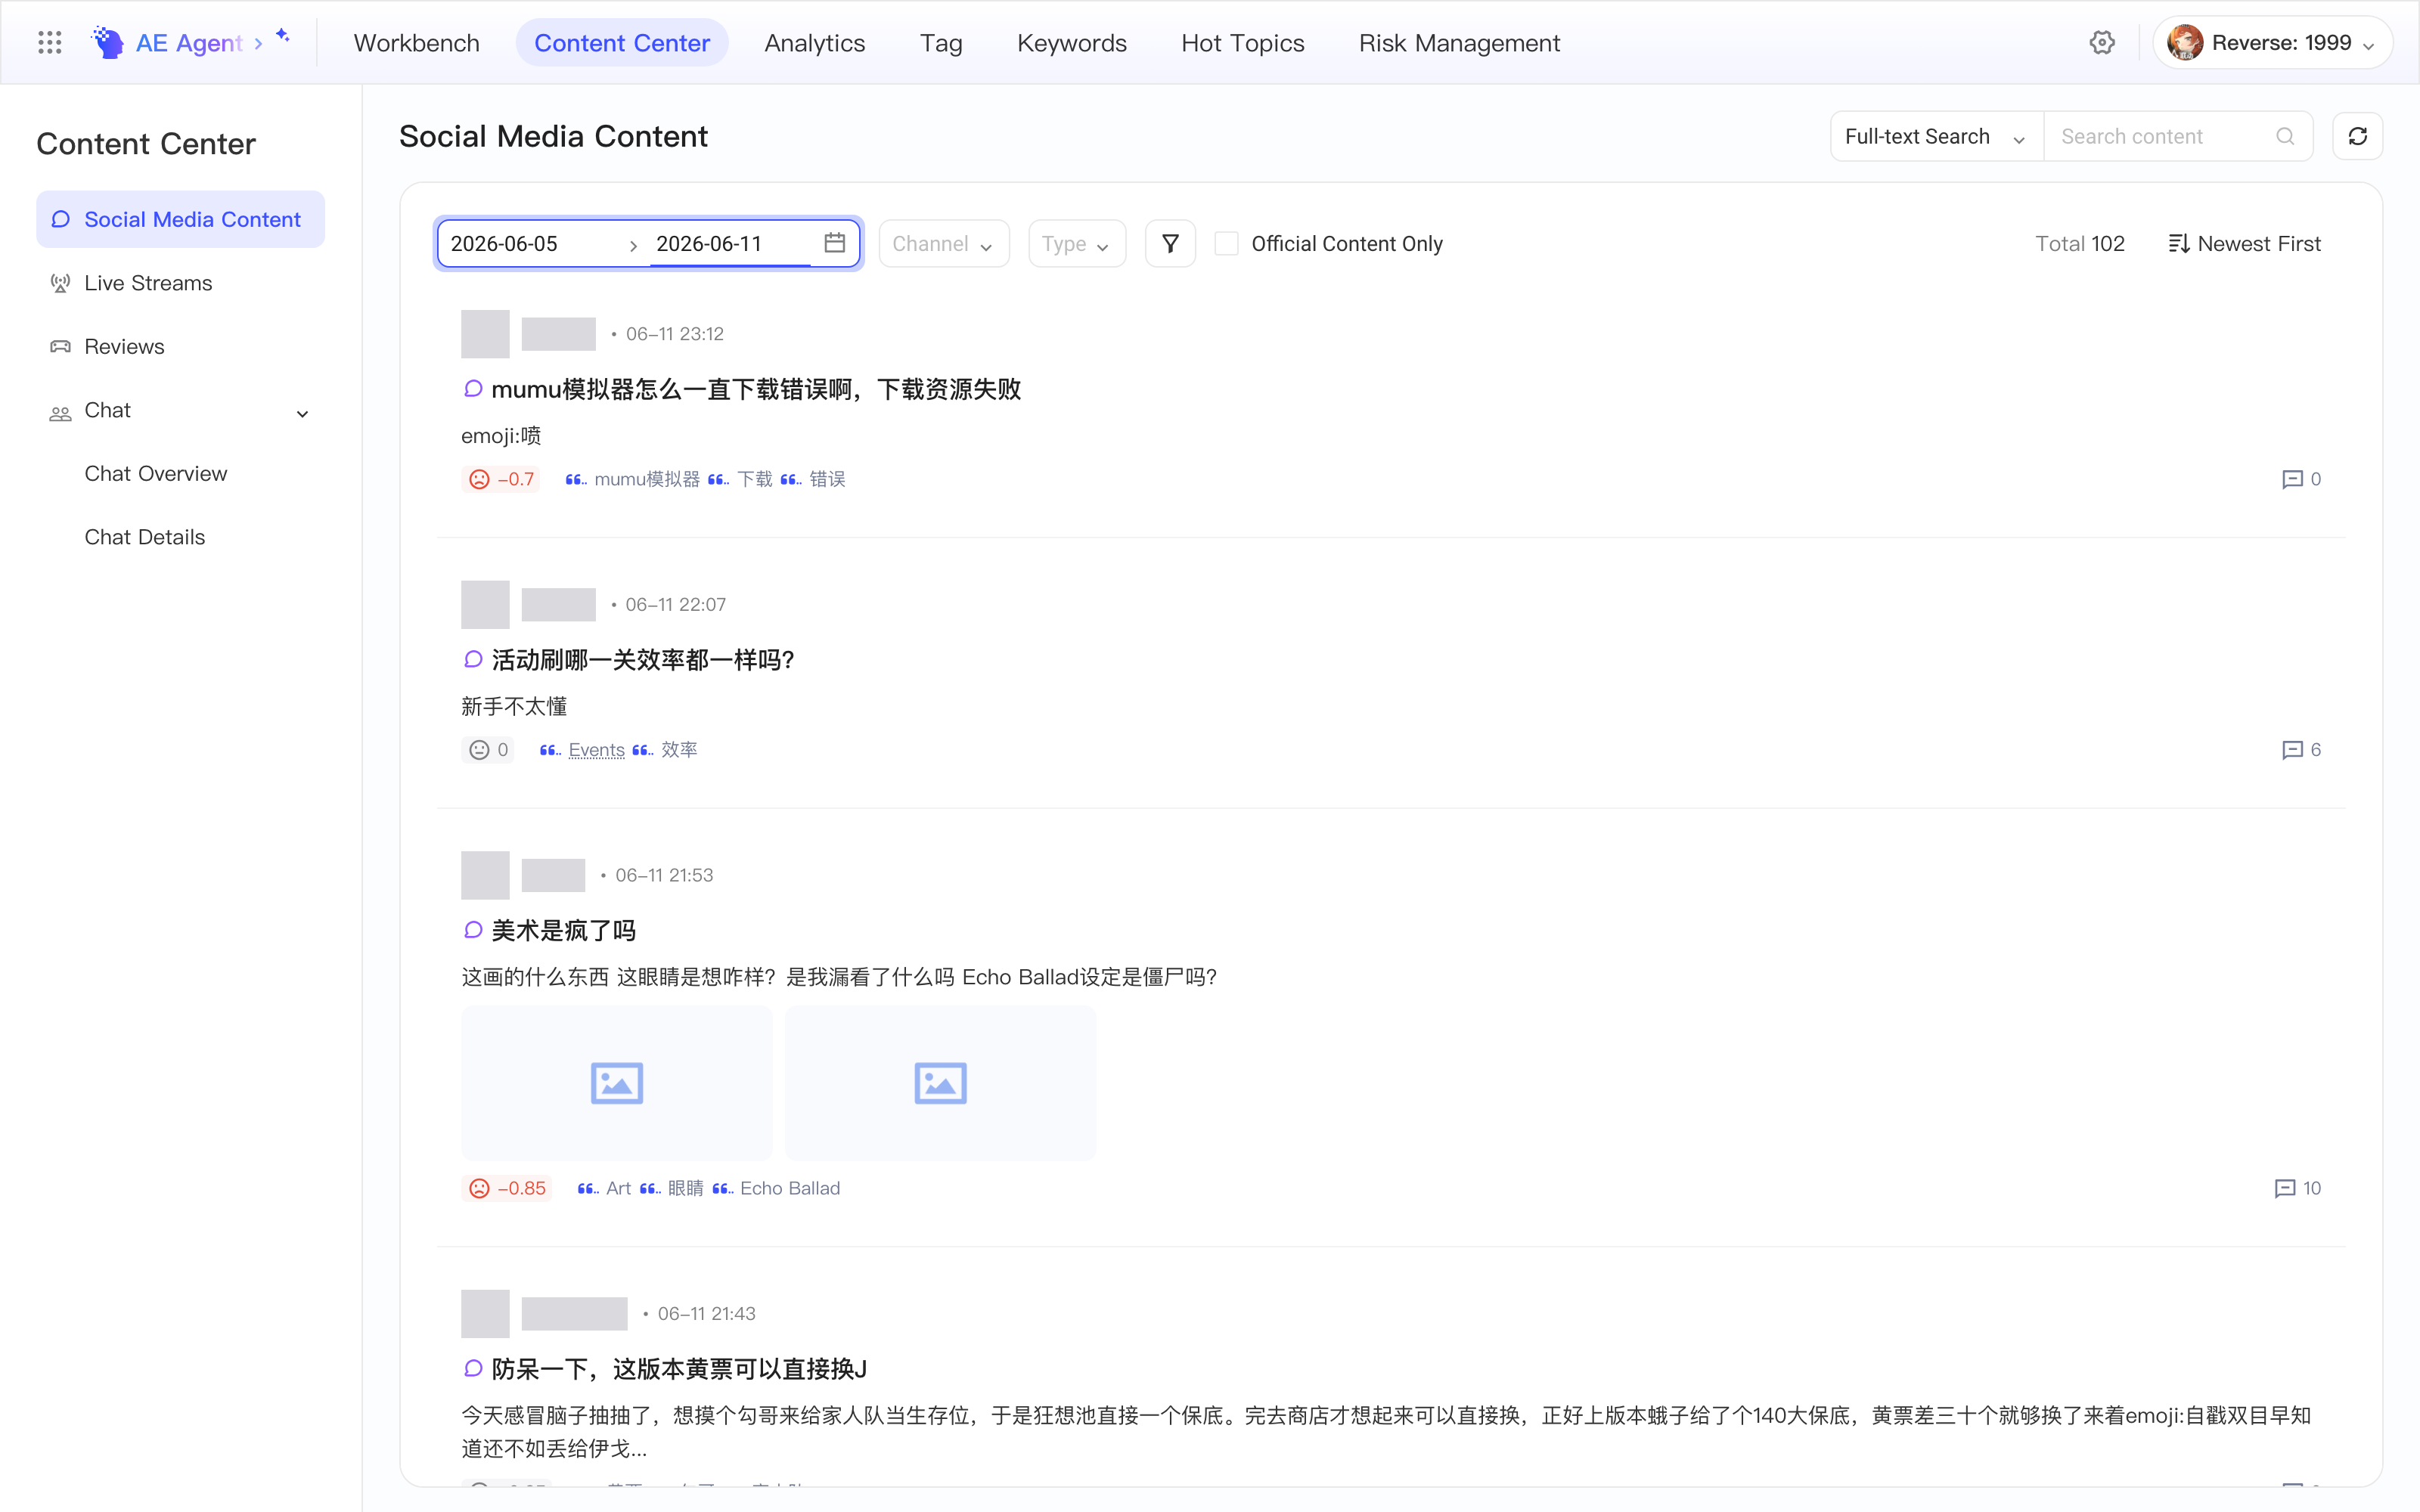
Task: Open the settings gear icon
Action: pyautogui.click(x=2102, y=43)
